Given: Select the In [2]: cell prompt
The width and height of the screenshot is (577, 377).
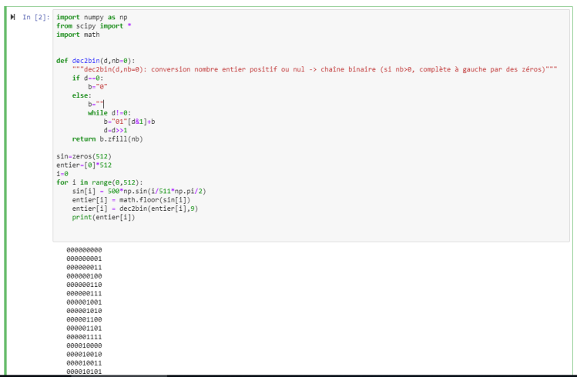Looking at the screenshot, I should (x=36, y=17).
